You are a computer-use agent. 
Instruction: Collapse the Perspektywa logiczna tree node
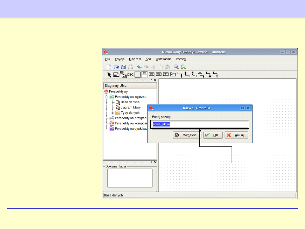tap(107, 97)
